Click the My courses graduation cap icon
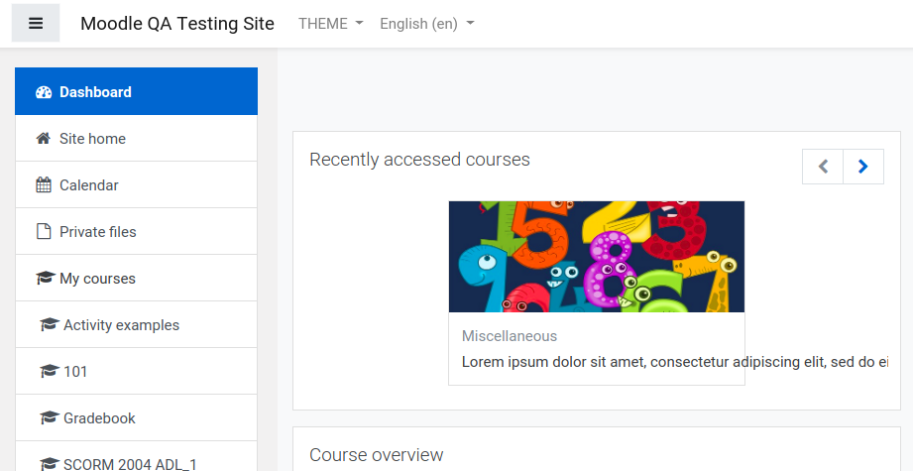This screenshot has width=913, height=471. pyautogui.click(x=46, y=278)
